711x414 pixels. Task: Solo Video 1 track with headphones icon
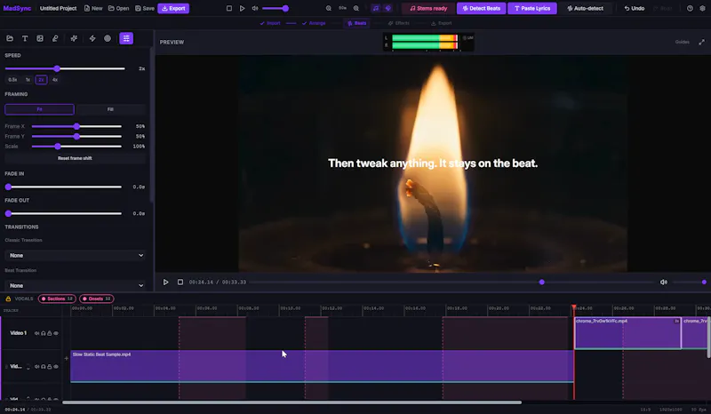point(43,333)
